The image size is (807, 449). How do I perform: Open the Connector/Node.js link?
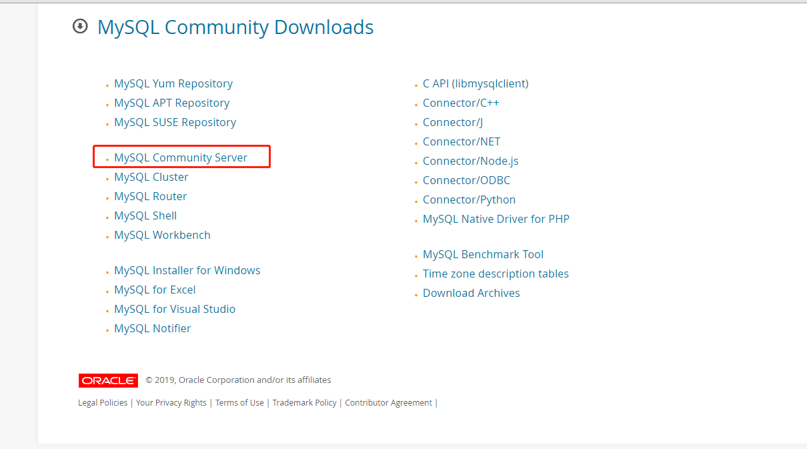tap(470, 161)
